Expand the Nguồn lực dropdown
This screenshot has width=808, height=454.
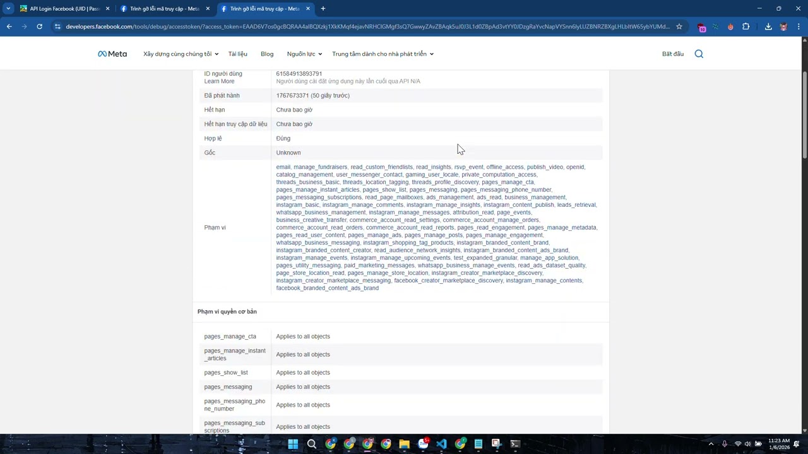[304, 54]
